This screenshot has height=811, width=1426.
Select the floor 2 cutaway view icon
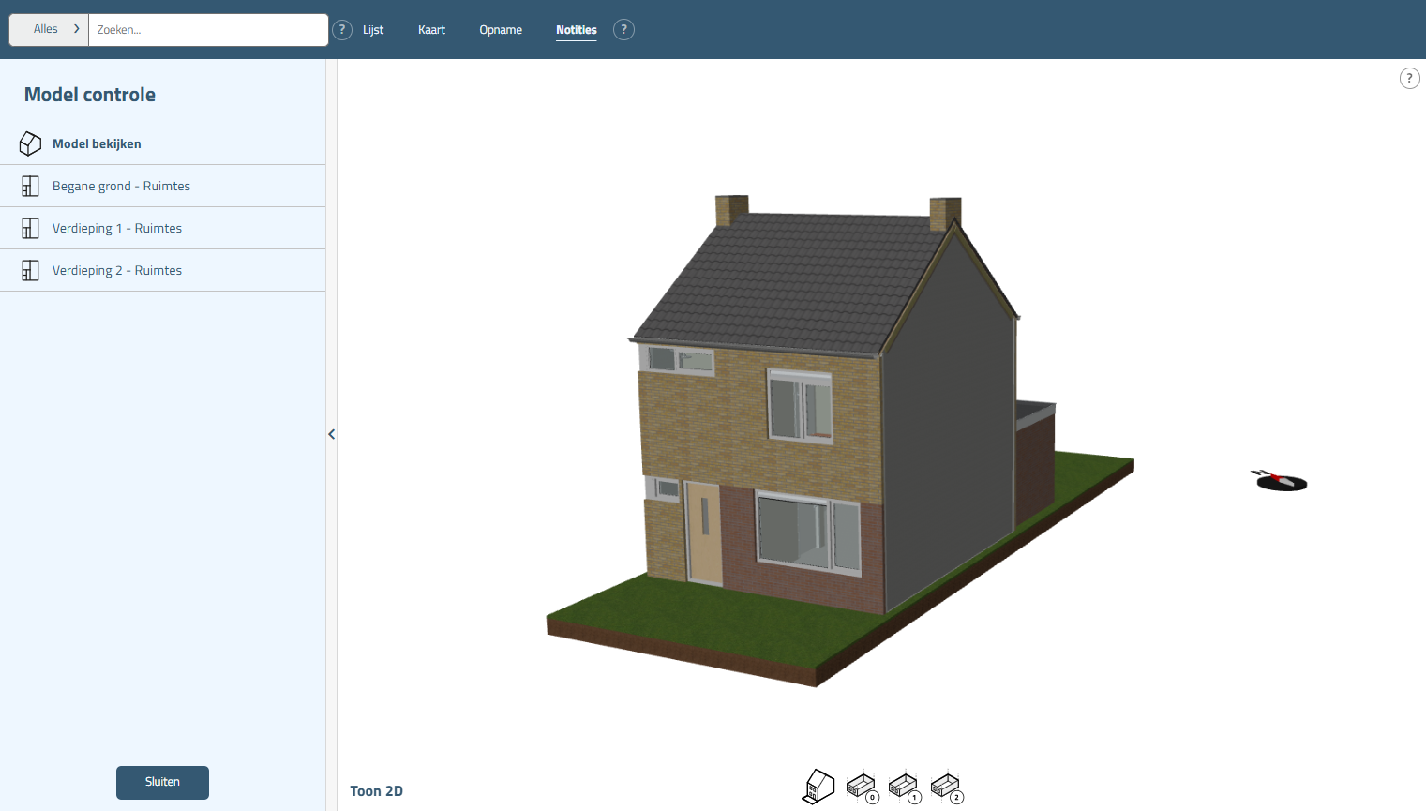[946, 787]
